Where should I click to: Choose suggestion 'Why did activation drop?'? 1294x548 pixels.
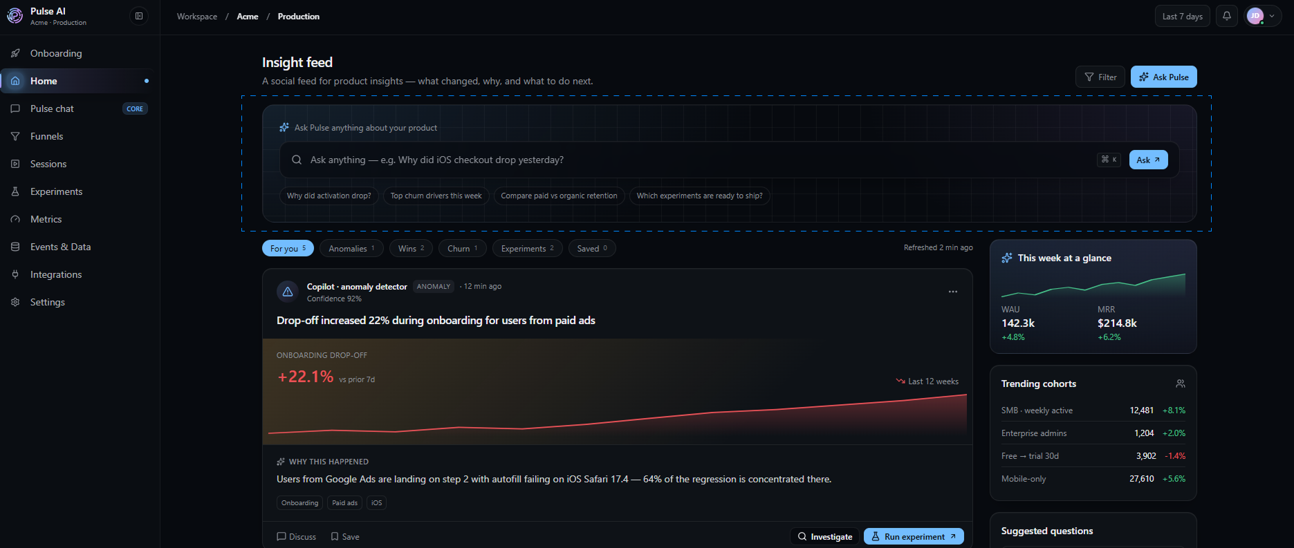(329, 196)
